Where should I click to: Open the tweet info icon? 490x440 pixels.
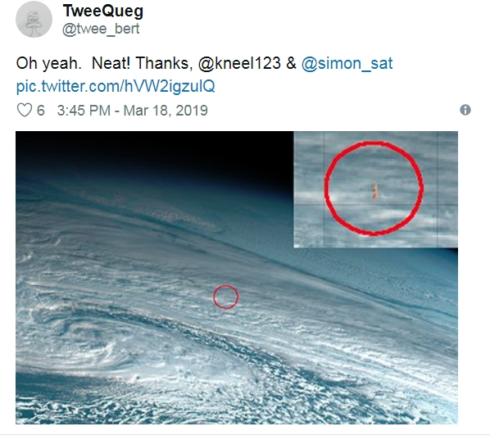tap(465, 110)
